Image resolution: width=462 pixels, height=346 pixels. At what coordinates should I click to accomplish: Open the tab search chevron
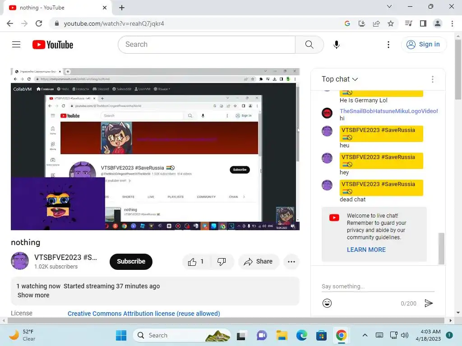pos(389,6)
